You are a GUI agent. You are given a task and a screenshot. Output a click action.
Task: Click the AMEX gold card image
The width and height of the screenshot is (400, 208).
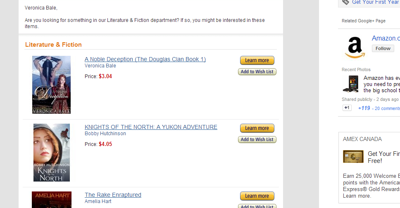pos(353,157)
